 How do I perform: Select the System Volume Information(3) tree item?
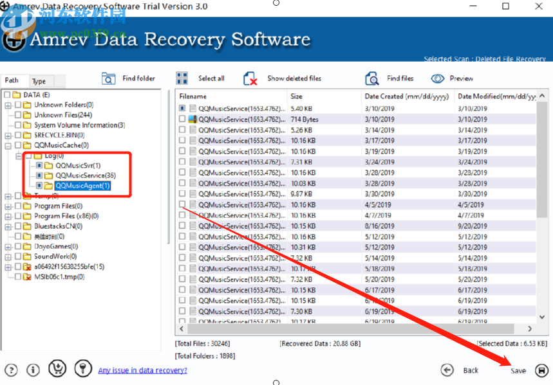point(79,125)
